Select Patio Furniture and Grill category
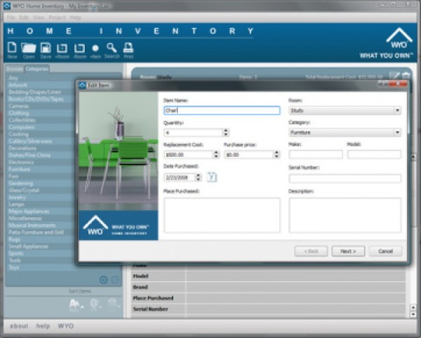This screenshot has height=338, width=421. 36,233
